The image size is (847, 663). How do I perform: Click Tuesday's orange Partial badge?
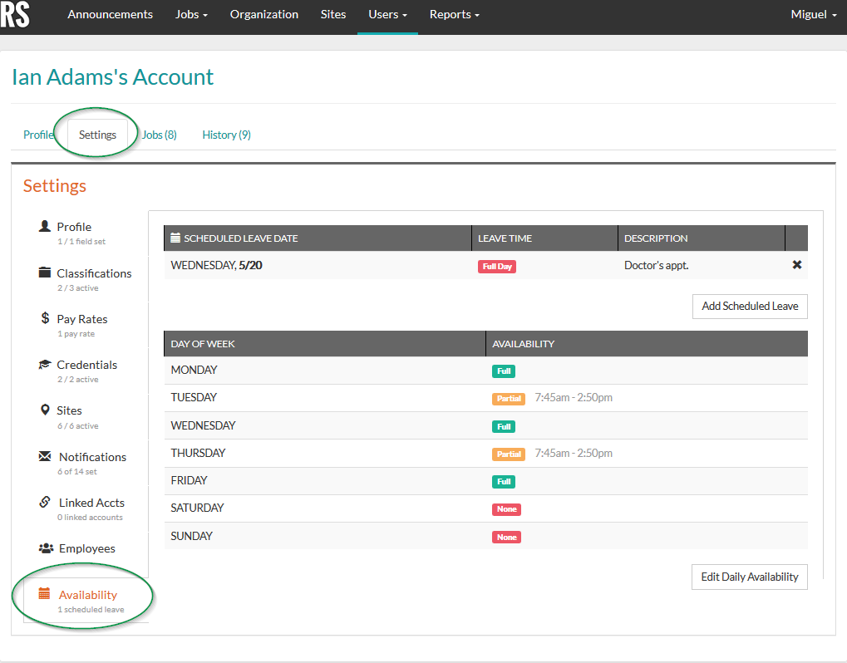[x=509, y=399]
